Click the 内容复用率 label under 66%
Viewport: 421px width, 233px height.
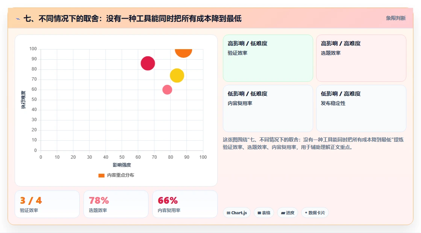tap(169, 210)
